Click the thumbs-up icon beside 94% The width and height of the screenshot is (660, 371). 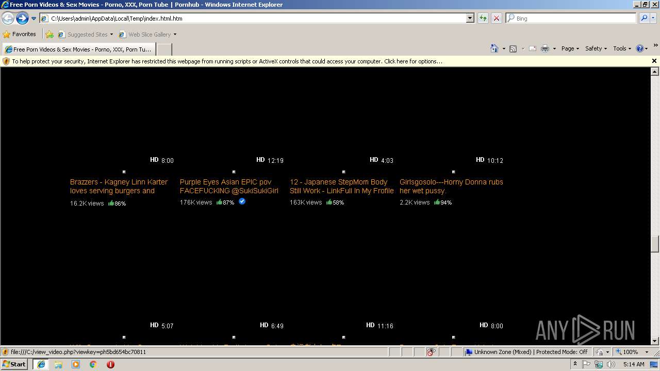(x=437, y=202)
